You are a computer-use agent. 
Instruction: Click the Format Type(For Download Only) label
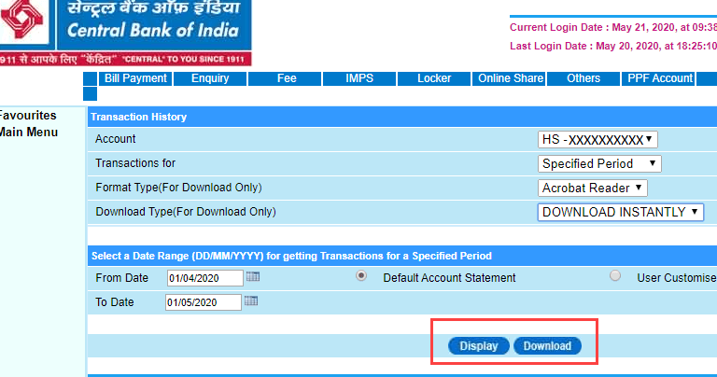click(x=178, y=188)
